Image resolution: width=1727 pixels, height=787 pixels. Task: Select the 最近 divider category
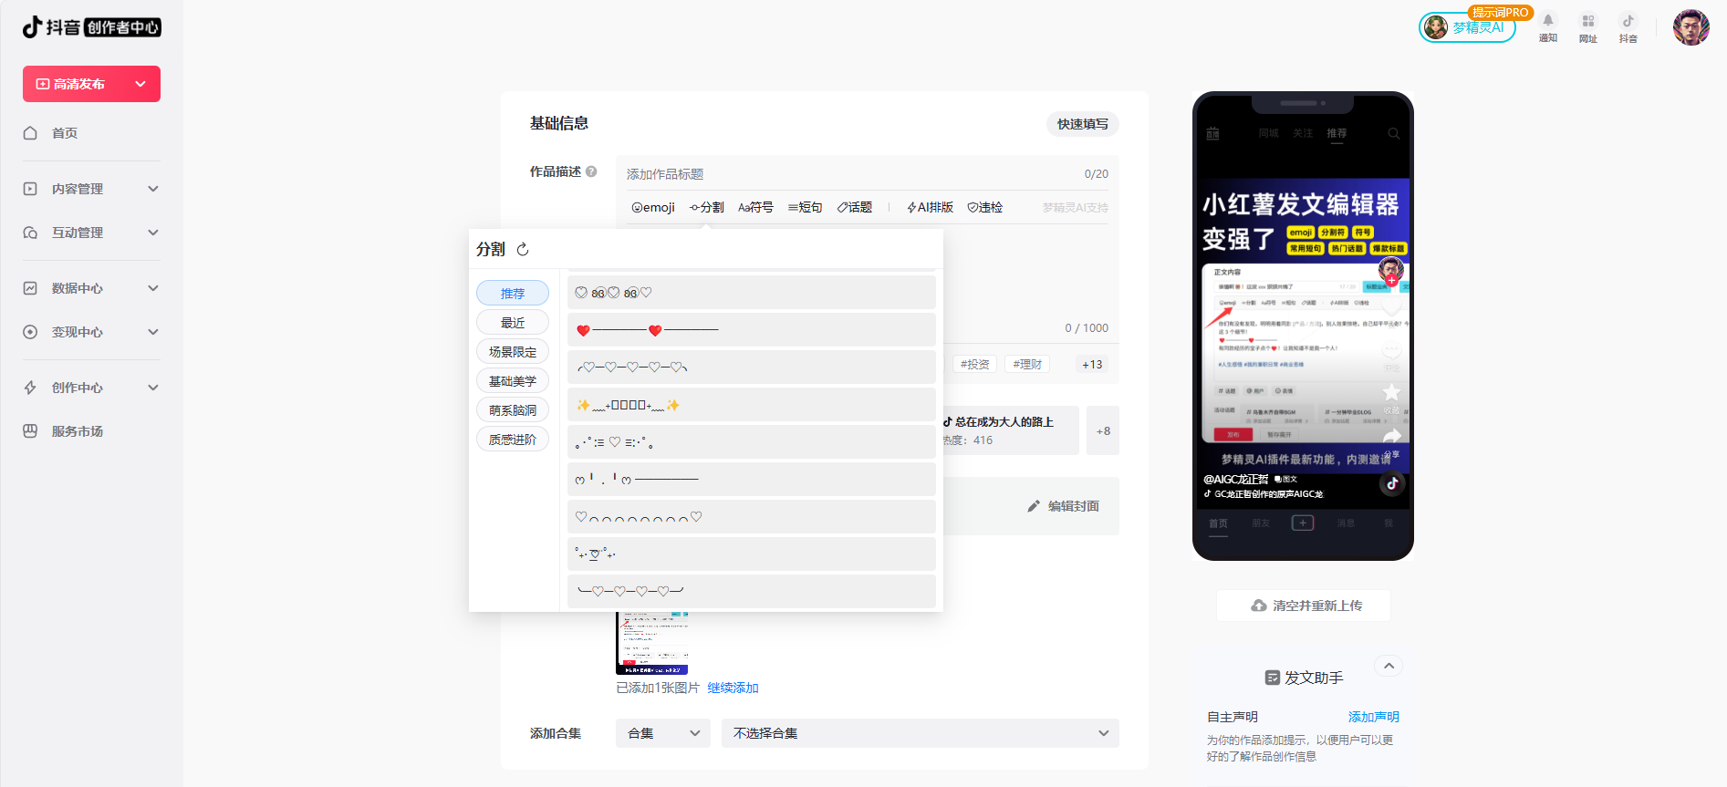[x=513, y=322]
